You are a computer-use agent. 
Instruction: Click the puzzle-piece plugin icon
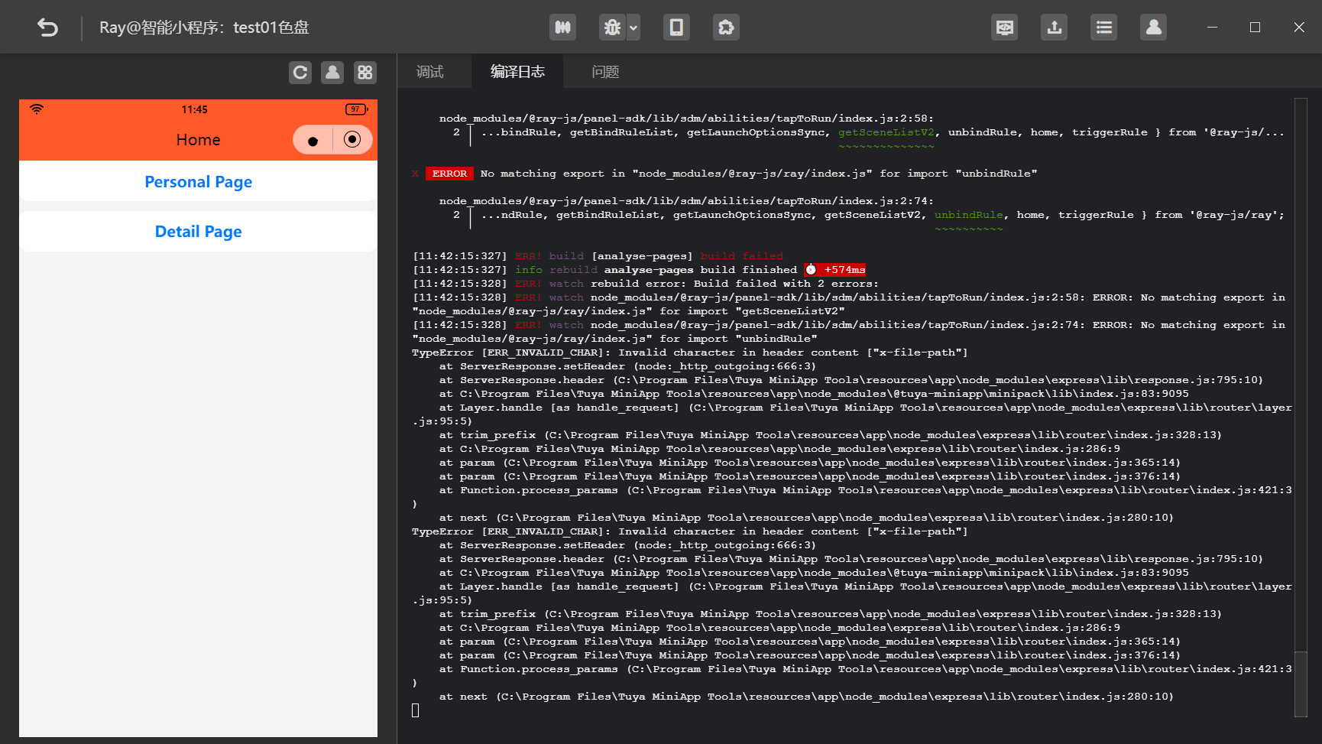[x=726, y=28]
